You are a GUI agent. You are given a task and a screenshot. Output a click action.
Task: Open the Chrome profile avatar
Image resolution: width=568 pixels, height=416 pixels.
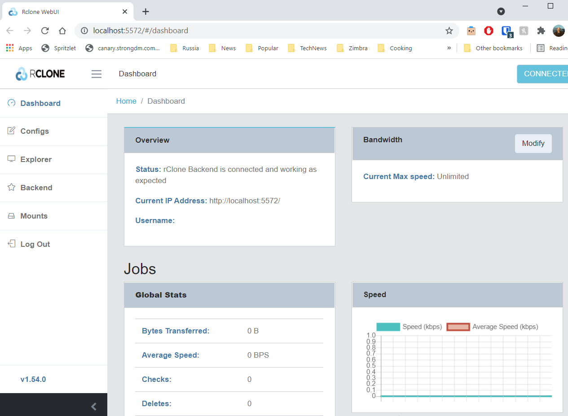559,31
